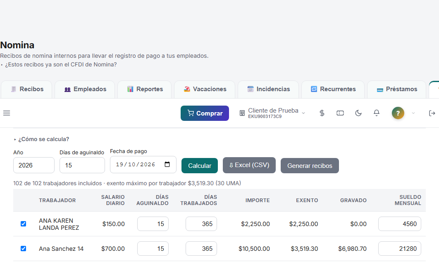
Task: Click the beach icon on Vacaciones tab
Action: (187, 89)
